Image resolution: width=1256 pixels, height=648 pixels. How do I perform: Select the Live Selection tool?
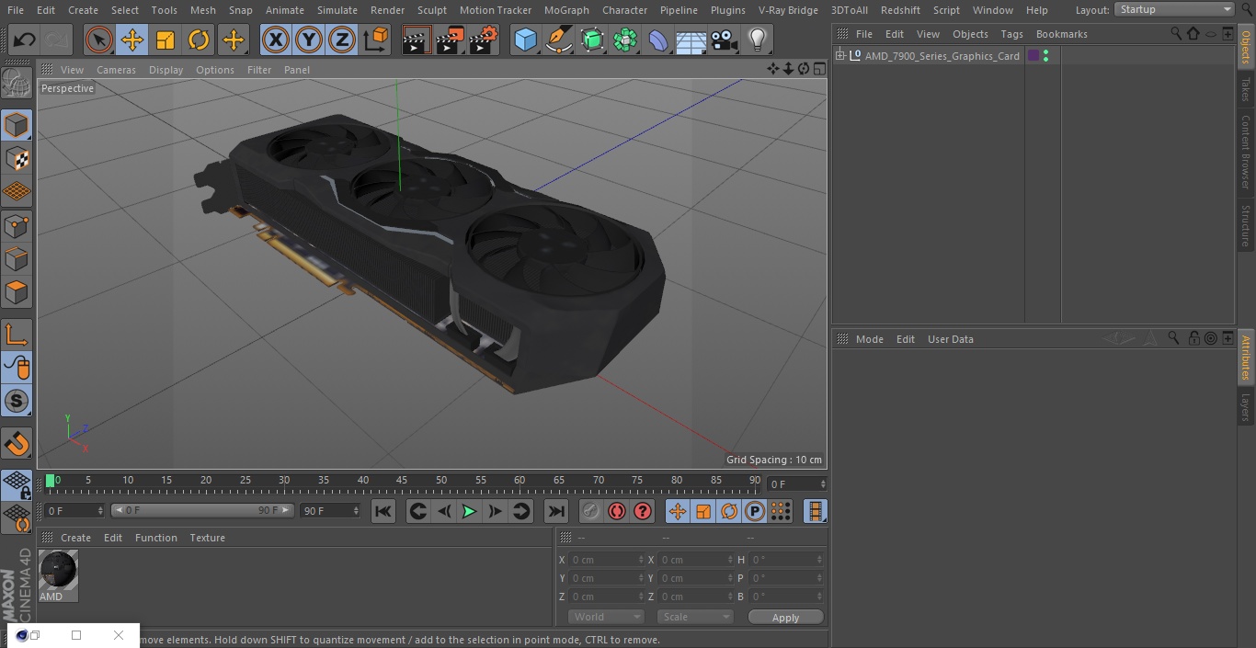pyautogui.click(x=99, y=40)
